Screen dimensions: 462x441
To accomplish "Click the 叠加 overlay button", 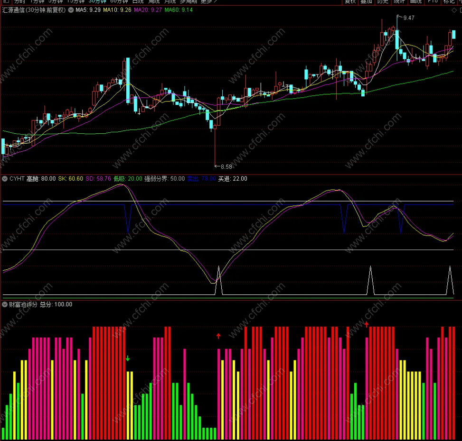I will (x=367, y=1).
